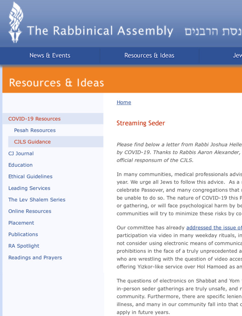Visit Leading Services page
The width and height of the screenshot is (242, 316).
pyautogui.click(x=29, y=188)
